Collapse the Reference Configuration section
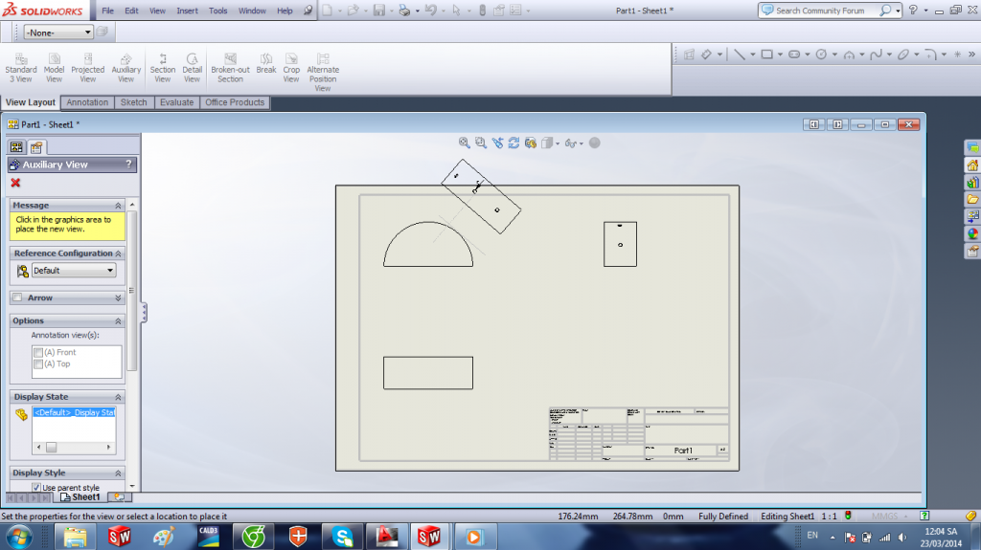 click(x=118, y=253)
